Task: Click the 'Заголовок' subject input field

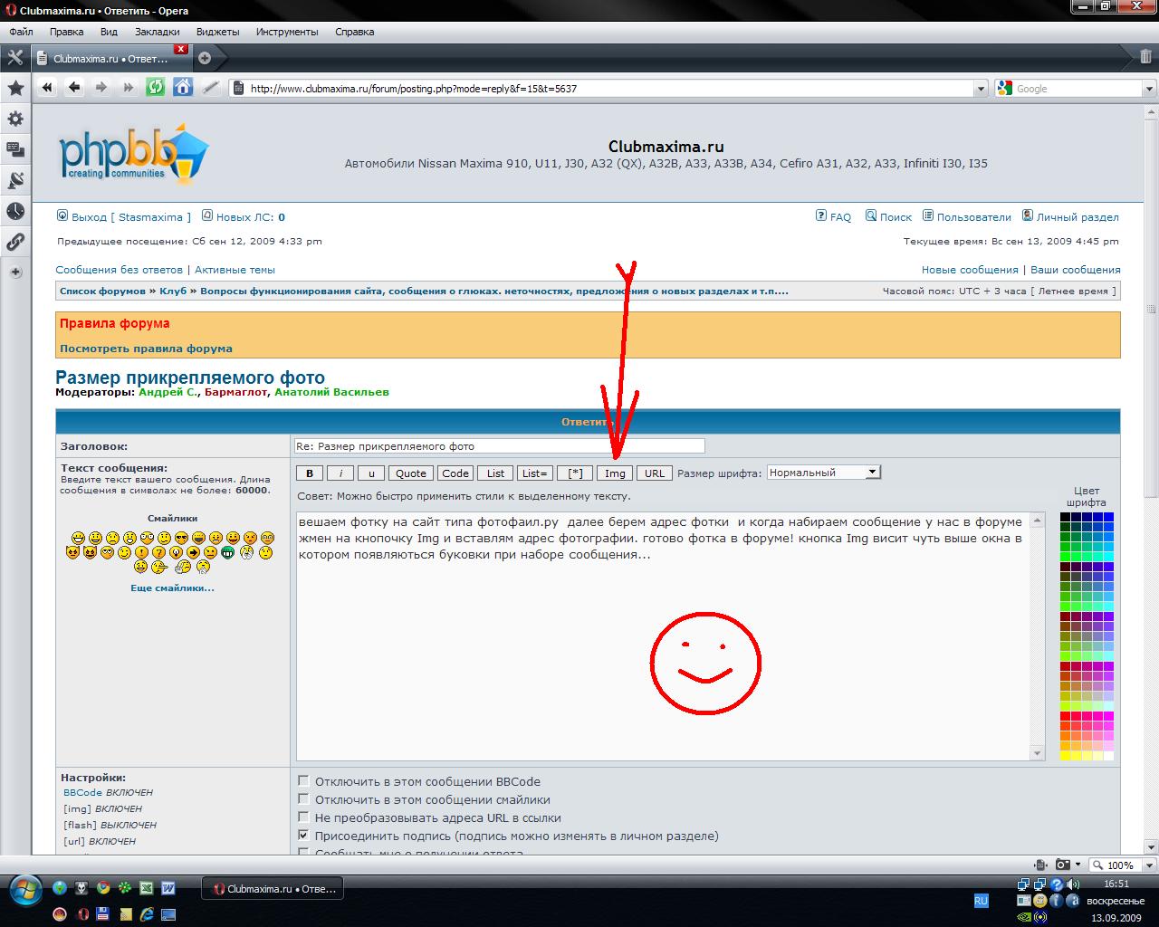Action: pos(499,446)
